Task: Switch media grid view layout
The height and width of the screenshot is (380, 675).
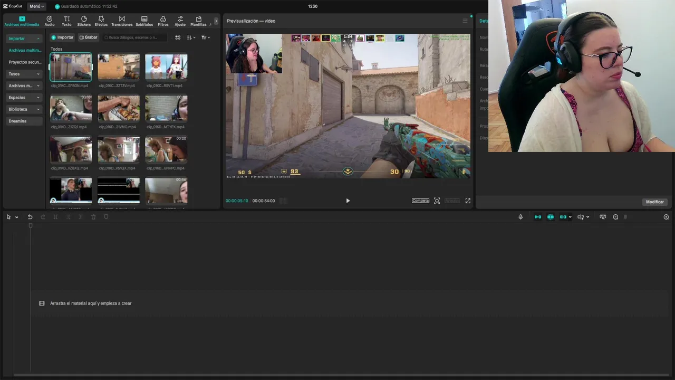Action: point(178,37)
